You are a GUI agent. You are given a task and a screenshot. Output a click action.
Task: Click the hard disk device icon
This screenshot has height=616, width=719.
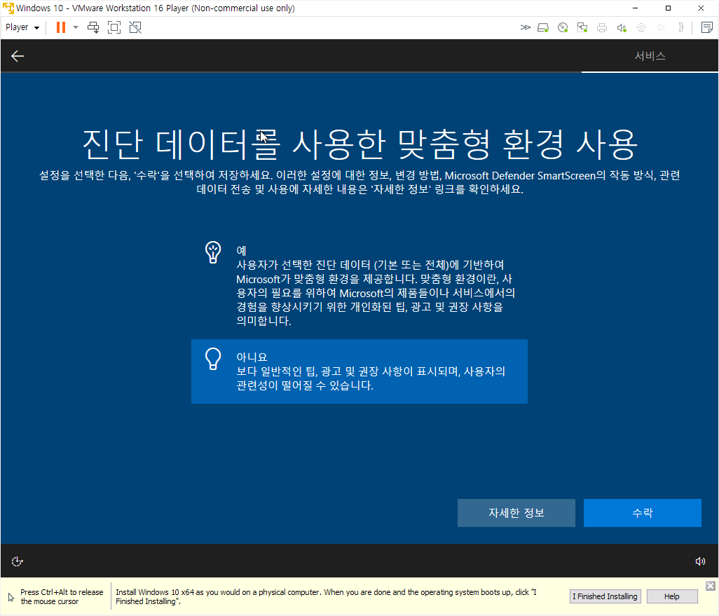(x=543, y=27)
